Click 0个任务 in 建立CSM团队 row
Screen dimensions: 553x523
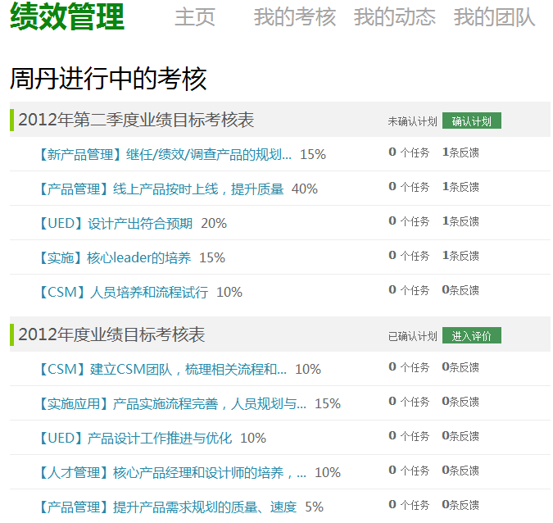click(409, 367)
